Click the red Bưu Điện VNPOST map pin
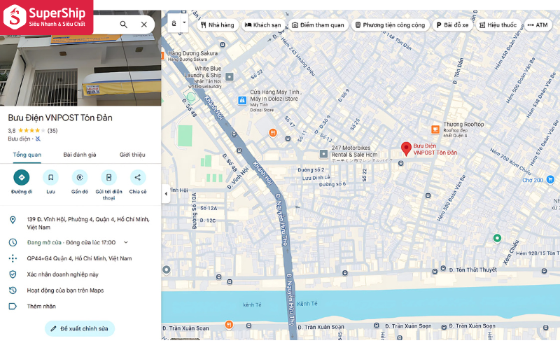 [406, 148]
